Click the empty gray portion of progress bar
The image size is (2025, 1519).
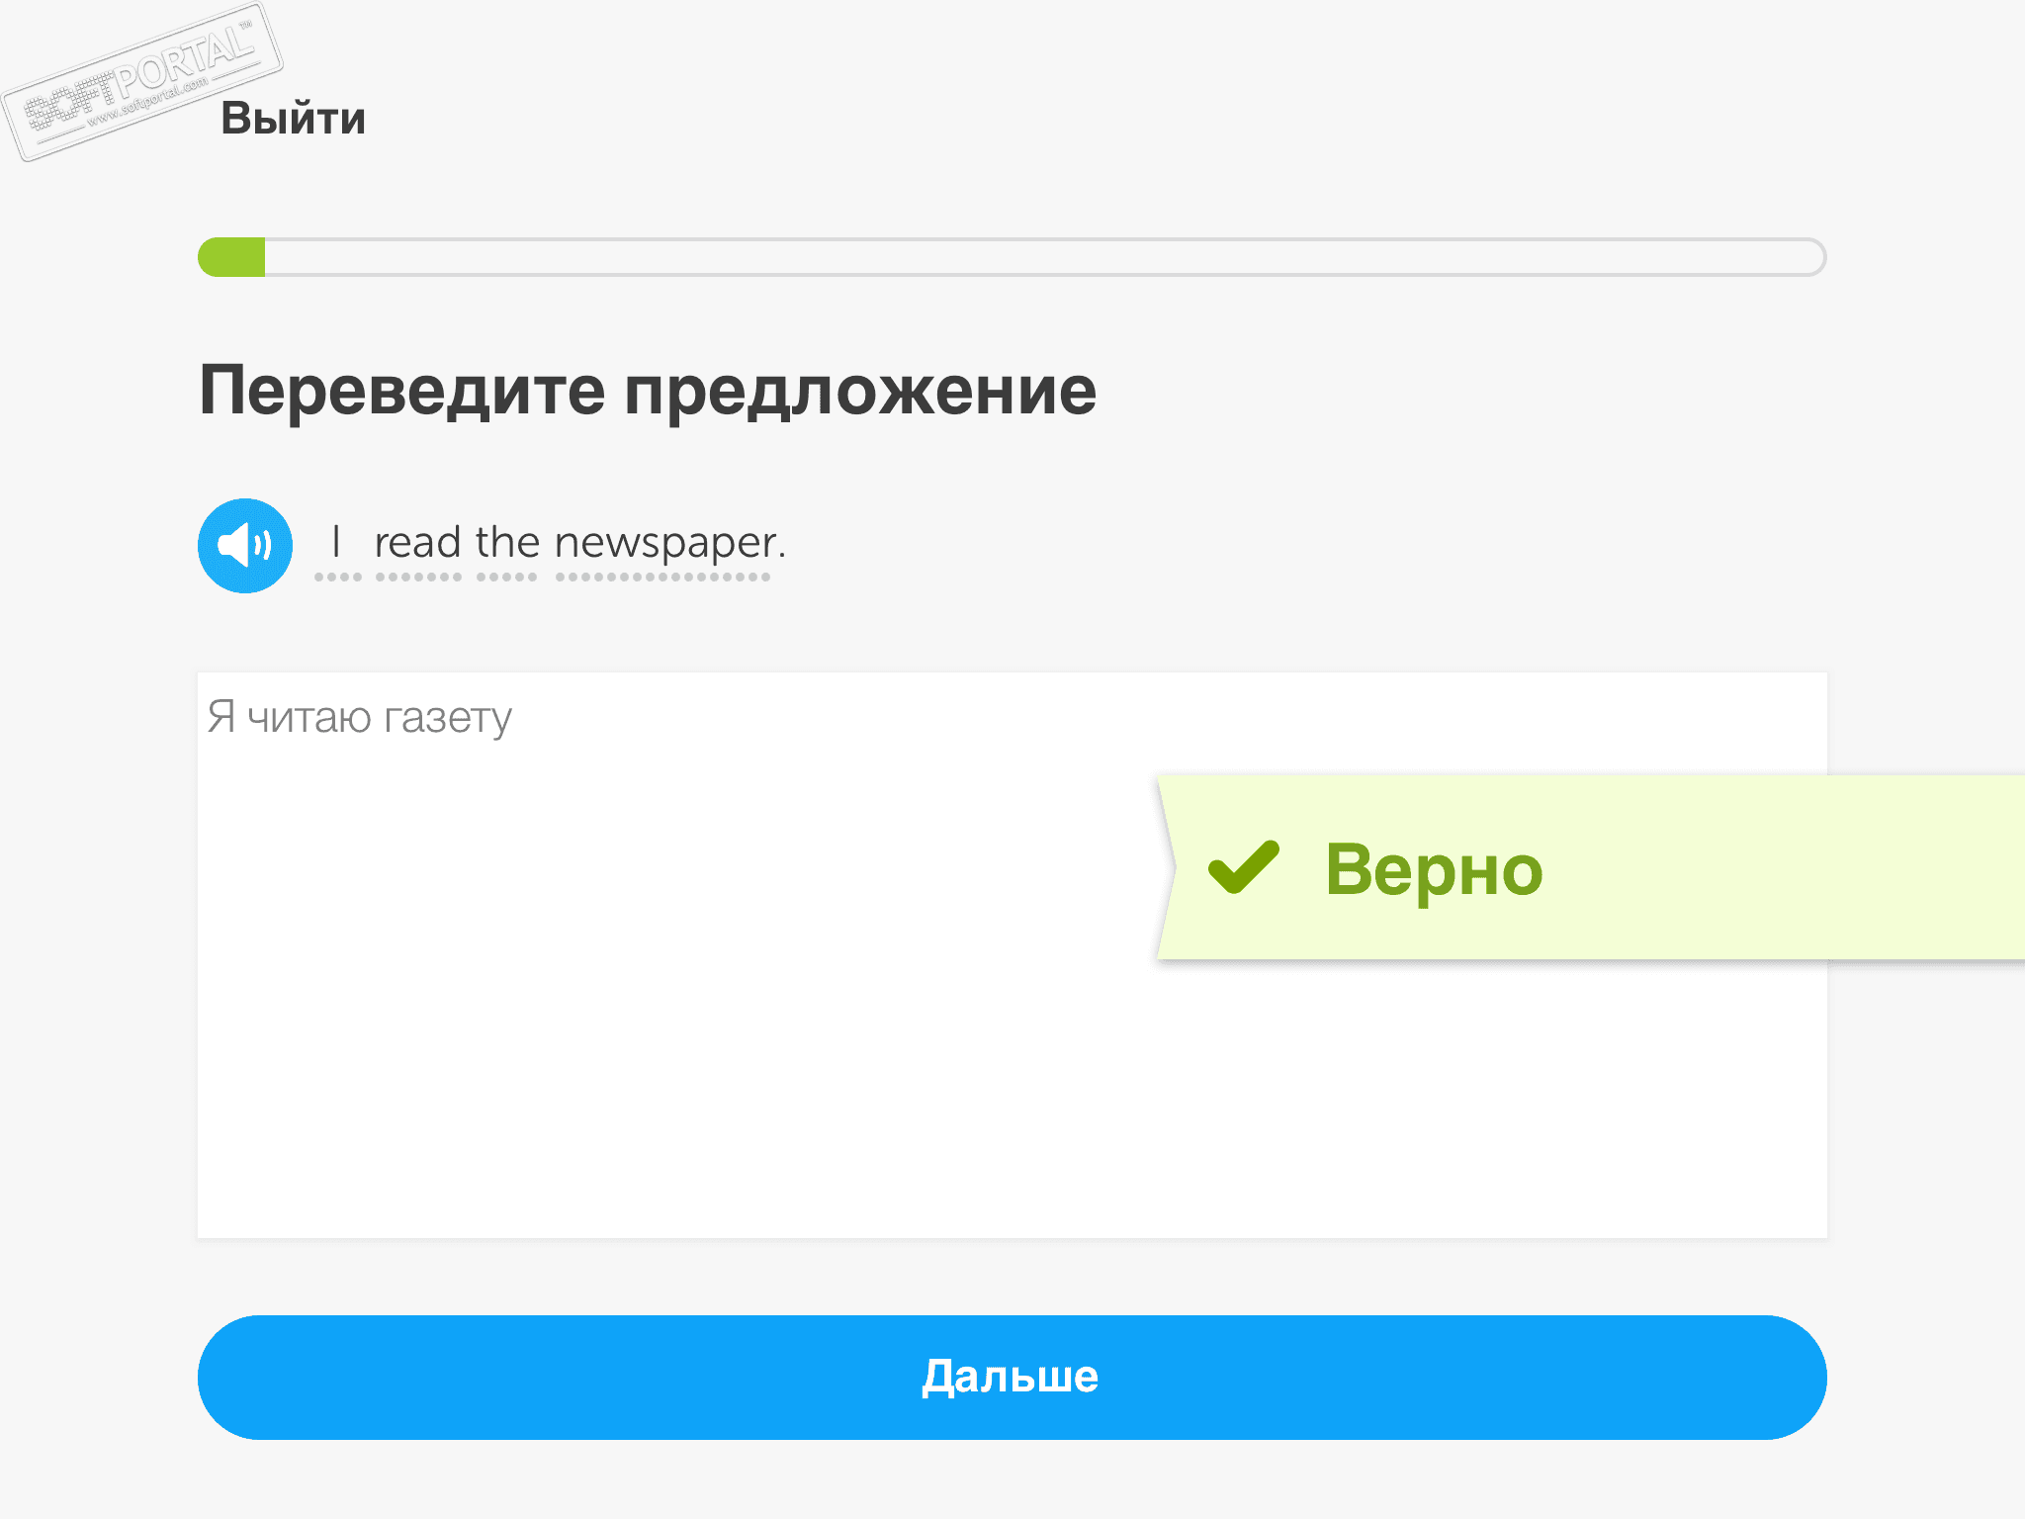tap(1045, 257)
